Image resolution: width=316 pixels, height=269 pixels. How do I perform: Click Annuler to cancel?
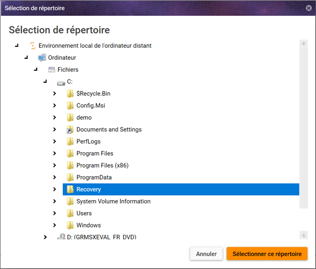tap(206, 254)
